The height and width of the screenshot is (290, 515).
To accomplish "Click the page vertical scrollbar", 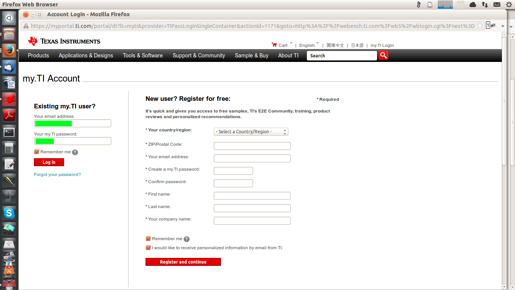I will pyautogui.click(x=504, y=101).
